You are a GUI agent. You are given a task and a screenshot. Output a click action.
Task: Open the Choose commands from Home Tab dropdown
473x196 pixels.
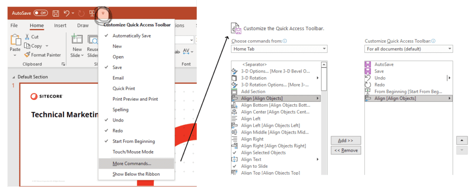279,49
